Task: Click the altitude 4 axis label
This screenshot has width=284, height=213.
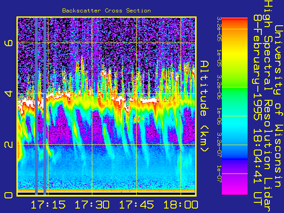Action: click(9, 94)
